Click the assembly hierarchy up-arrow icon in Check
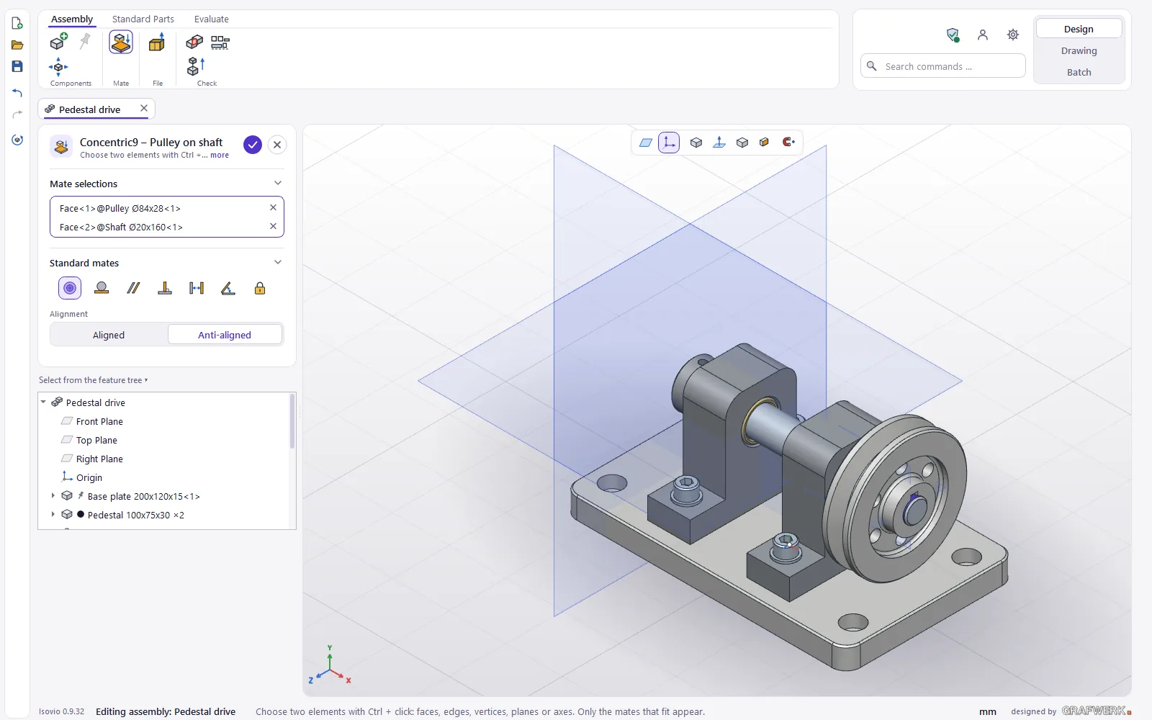Viewport: 1152px width, 720px height. coord(196,67)
